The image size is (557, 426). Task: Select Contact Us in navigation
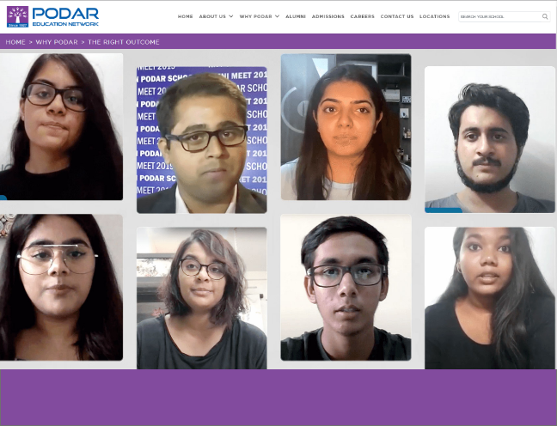coord(397,16)
